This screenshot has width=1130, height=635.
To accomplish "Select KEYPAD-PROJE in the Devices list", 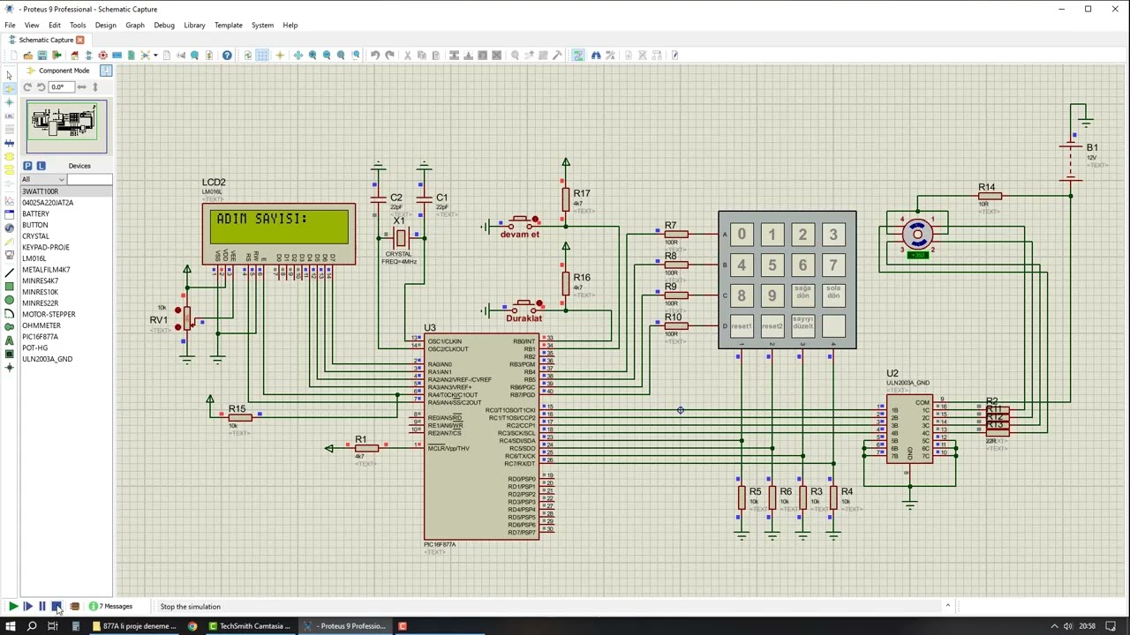I will pos(45,247).
